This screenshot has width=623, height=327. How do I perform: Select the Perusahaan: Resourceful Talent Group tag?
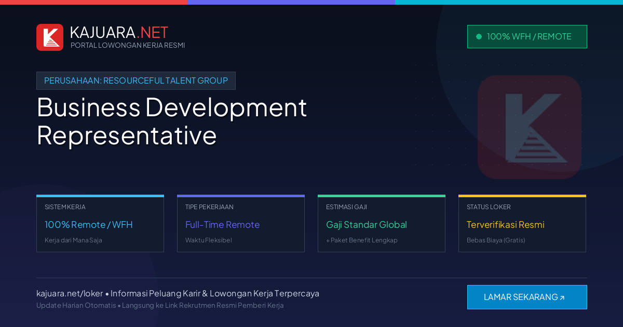coord(136,80)
